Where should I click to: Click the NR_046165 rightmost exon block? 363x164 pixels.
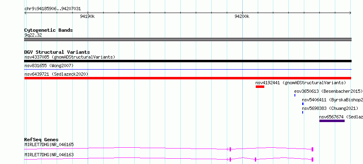(x=312, y=149)
